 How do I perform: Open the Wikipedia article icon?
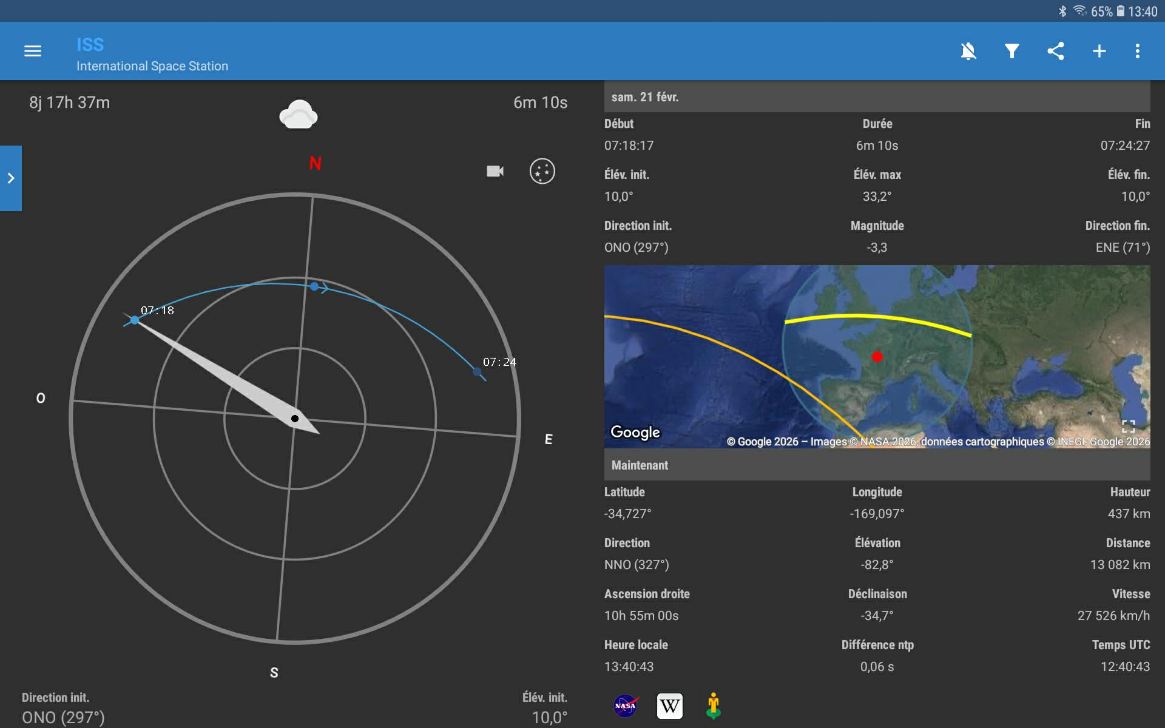(x=669, y=706)
